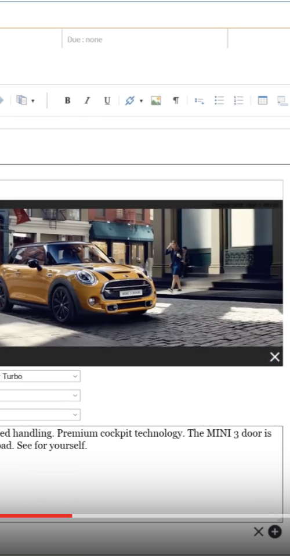Open the third dropdown below Turbo

[x=39, y=414]
